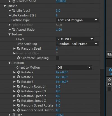
Task: Open the Time Sampling dropdown
Action: click(x=77, y=44)
